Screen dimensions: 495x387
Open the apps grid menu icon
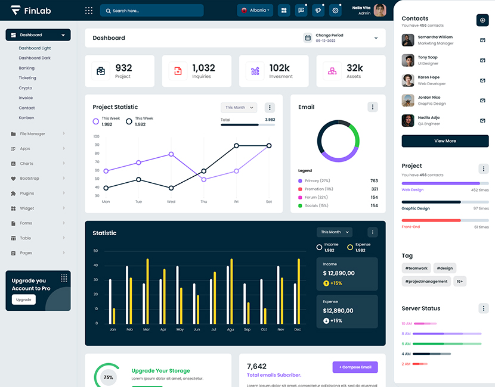[x=89, y=10]
